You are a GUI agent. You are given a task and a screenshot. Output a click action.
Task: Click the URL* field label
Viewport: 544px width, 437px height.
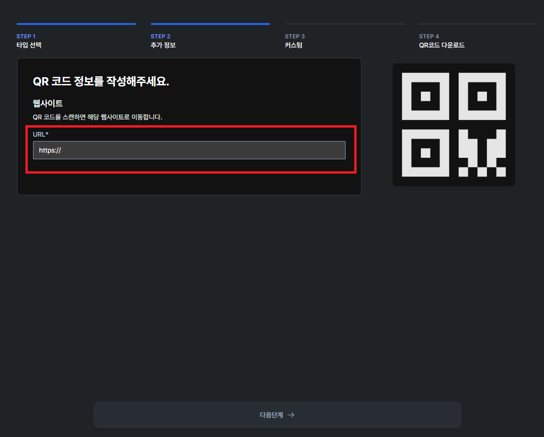pyautogui.click(x=41, y=134)
